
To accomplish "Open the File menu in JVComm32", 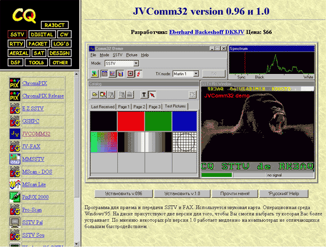I will click(93, 55).
